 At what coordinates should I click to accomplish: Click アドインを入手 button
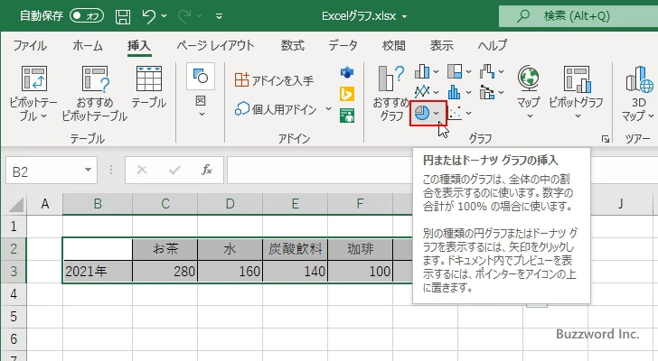tap(274, 80)
